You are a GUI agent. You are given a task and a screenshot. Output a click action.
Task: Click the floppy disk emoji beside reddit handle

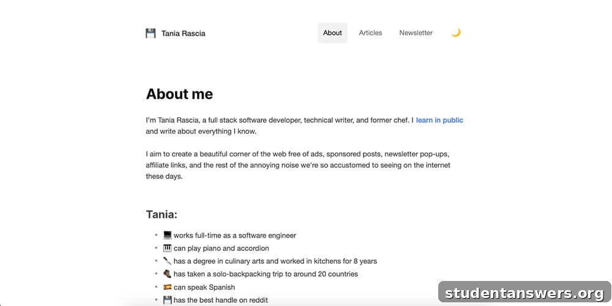click(x=168, y=300)
